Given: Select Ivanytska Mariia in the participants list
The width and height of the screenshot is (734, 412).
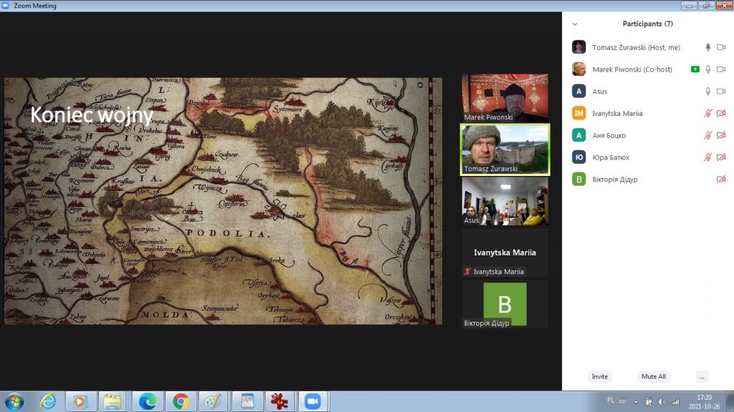Looking at the screenshot, I should pyautogui.click(x=617, y=114).
